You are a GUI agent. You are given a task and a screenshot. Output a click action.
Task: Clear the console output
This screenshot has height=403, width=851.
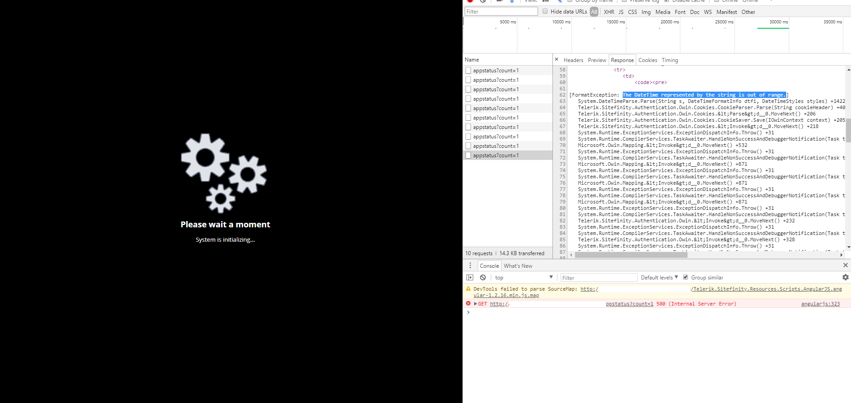click(483, 278)
